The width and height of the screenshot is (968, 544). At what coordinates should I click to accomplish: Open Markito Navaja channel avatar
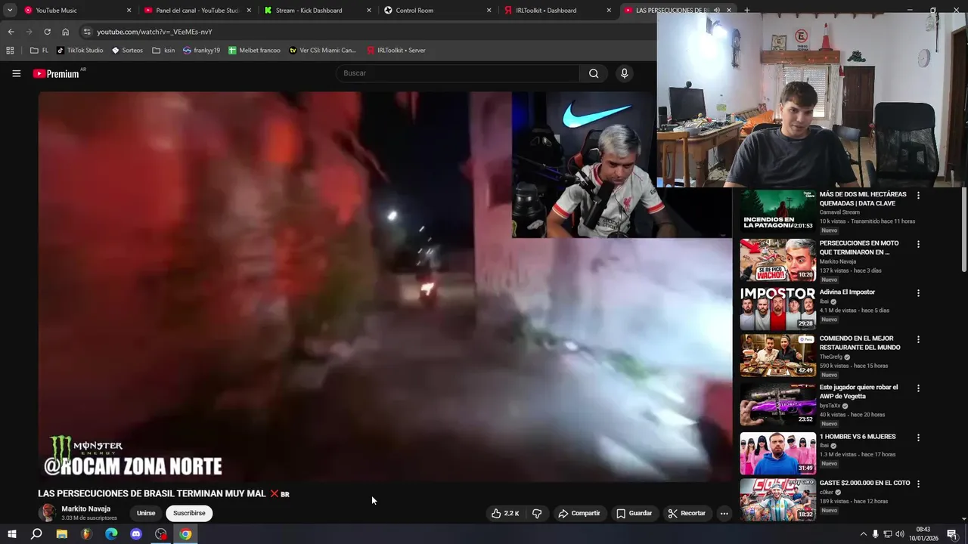tap(48, 513)
